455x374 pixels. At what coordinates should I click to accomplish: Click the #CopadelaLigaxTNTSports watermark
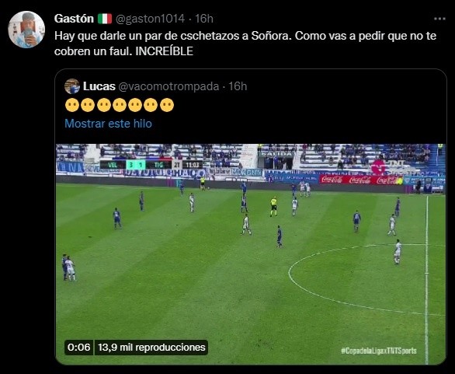click(379, 351)
